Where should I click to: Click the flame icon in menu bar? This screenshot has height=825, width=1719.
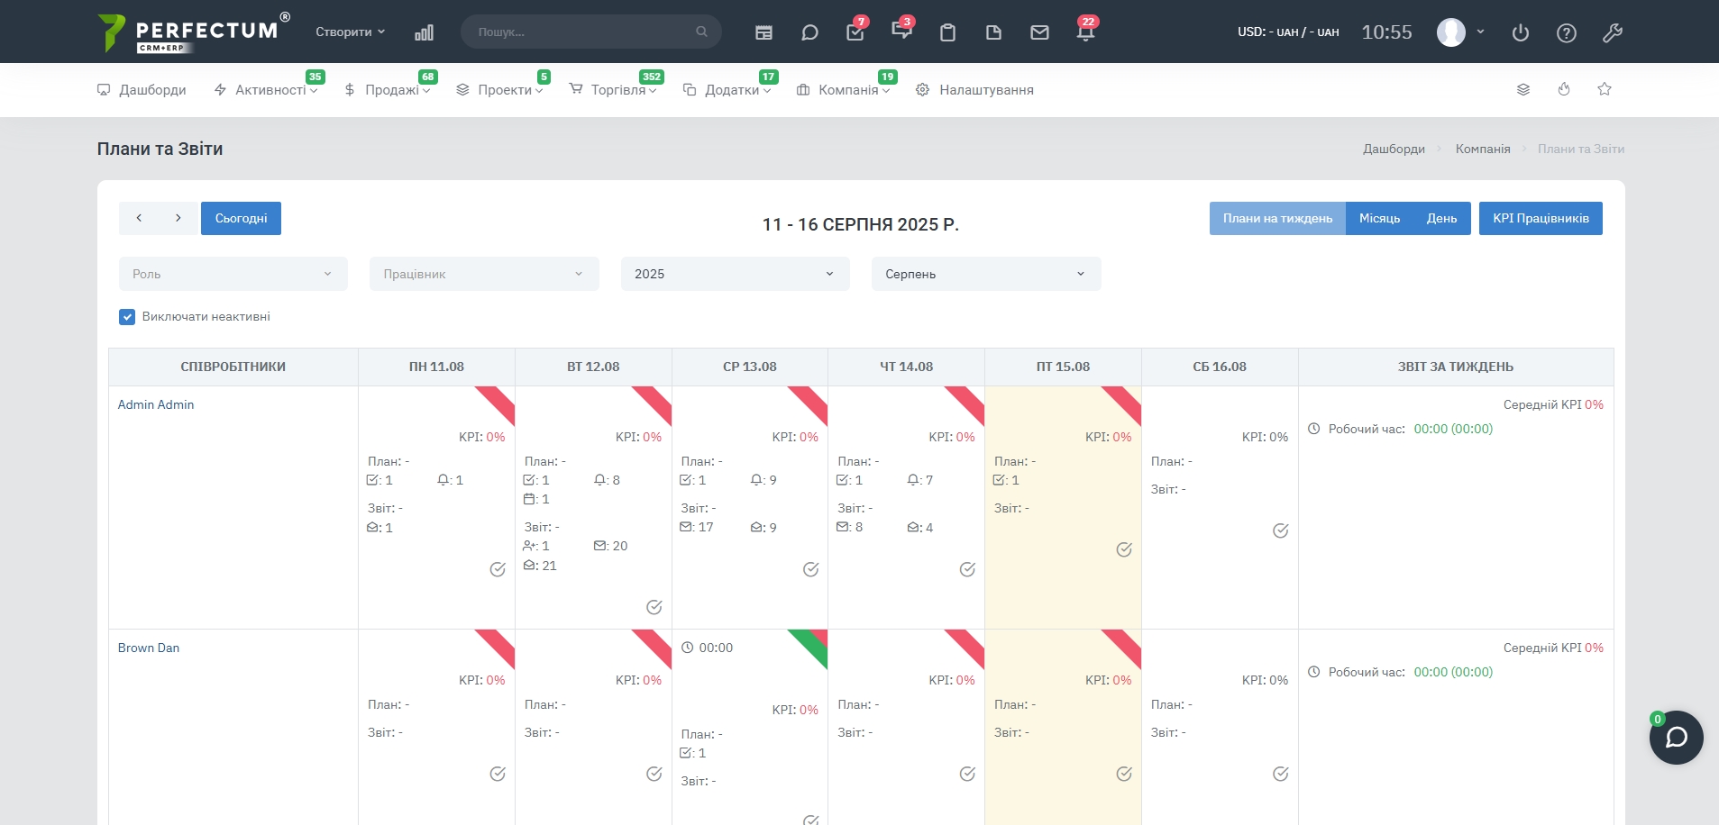(x=1564, y=89)
